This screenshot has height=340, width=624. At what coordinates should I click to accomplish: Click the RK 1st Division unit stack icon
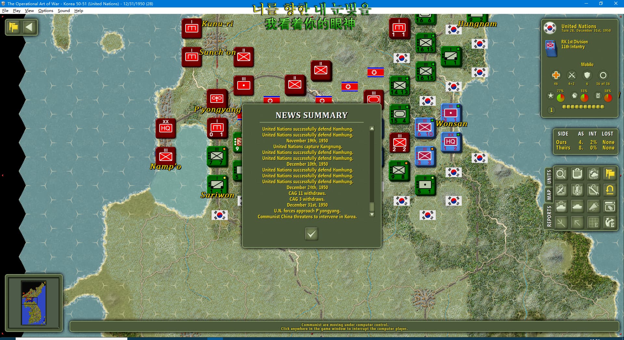pos(551,48)
